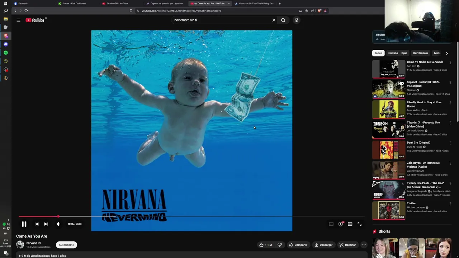Screen dimensions: 459x258
Task: Open the Bon Jovi video thumbnail
Action: point(389,69)
